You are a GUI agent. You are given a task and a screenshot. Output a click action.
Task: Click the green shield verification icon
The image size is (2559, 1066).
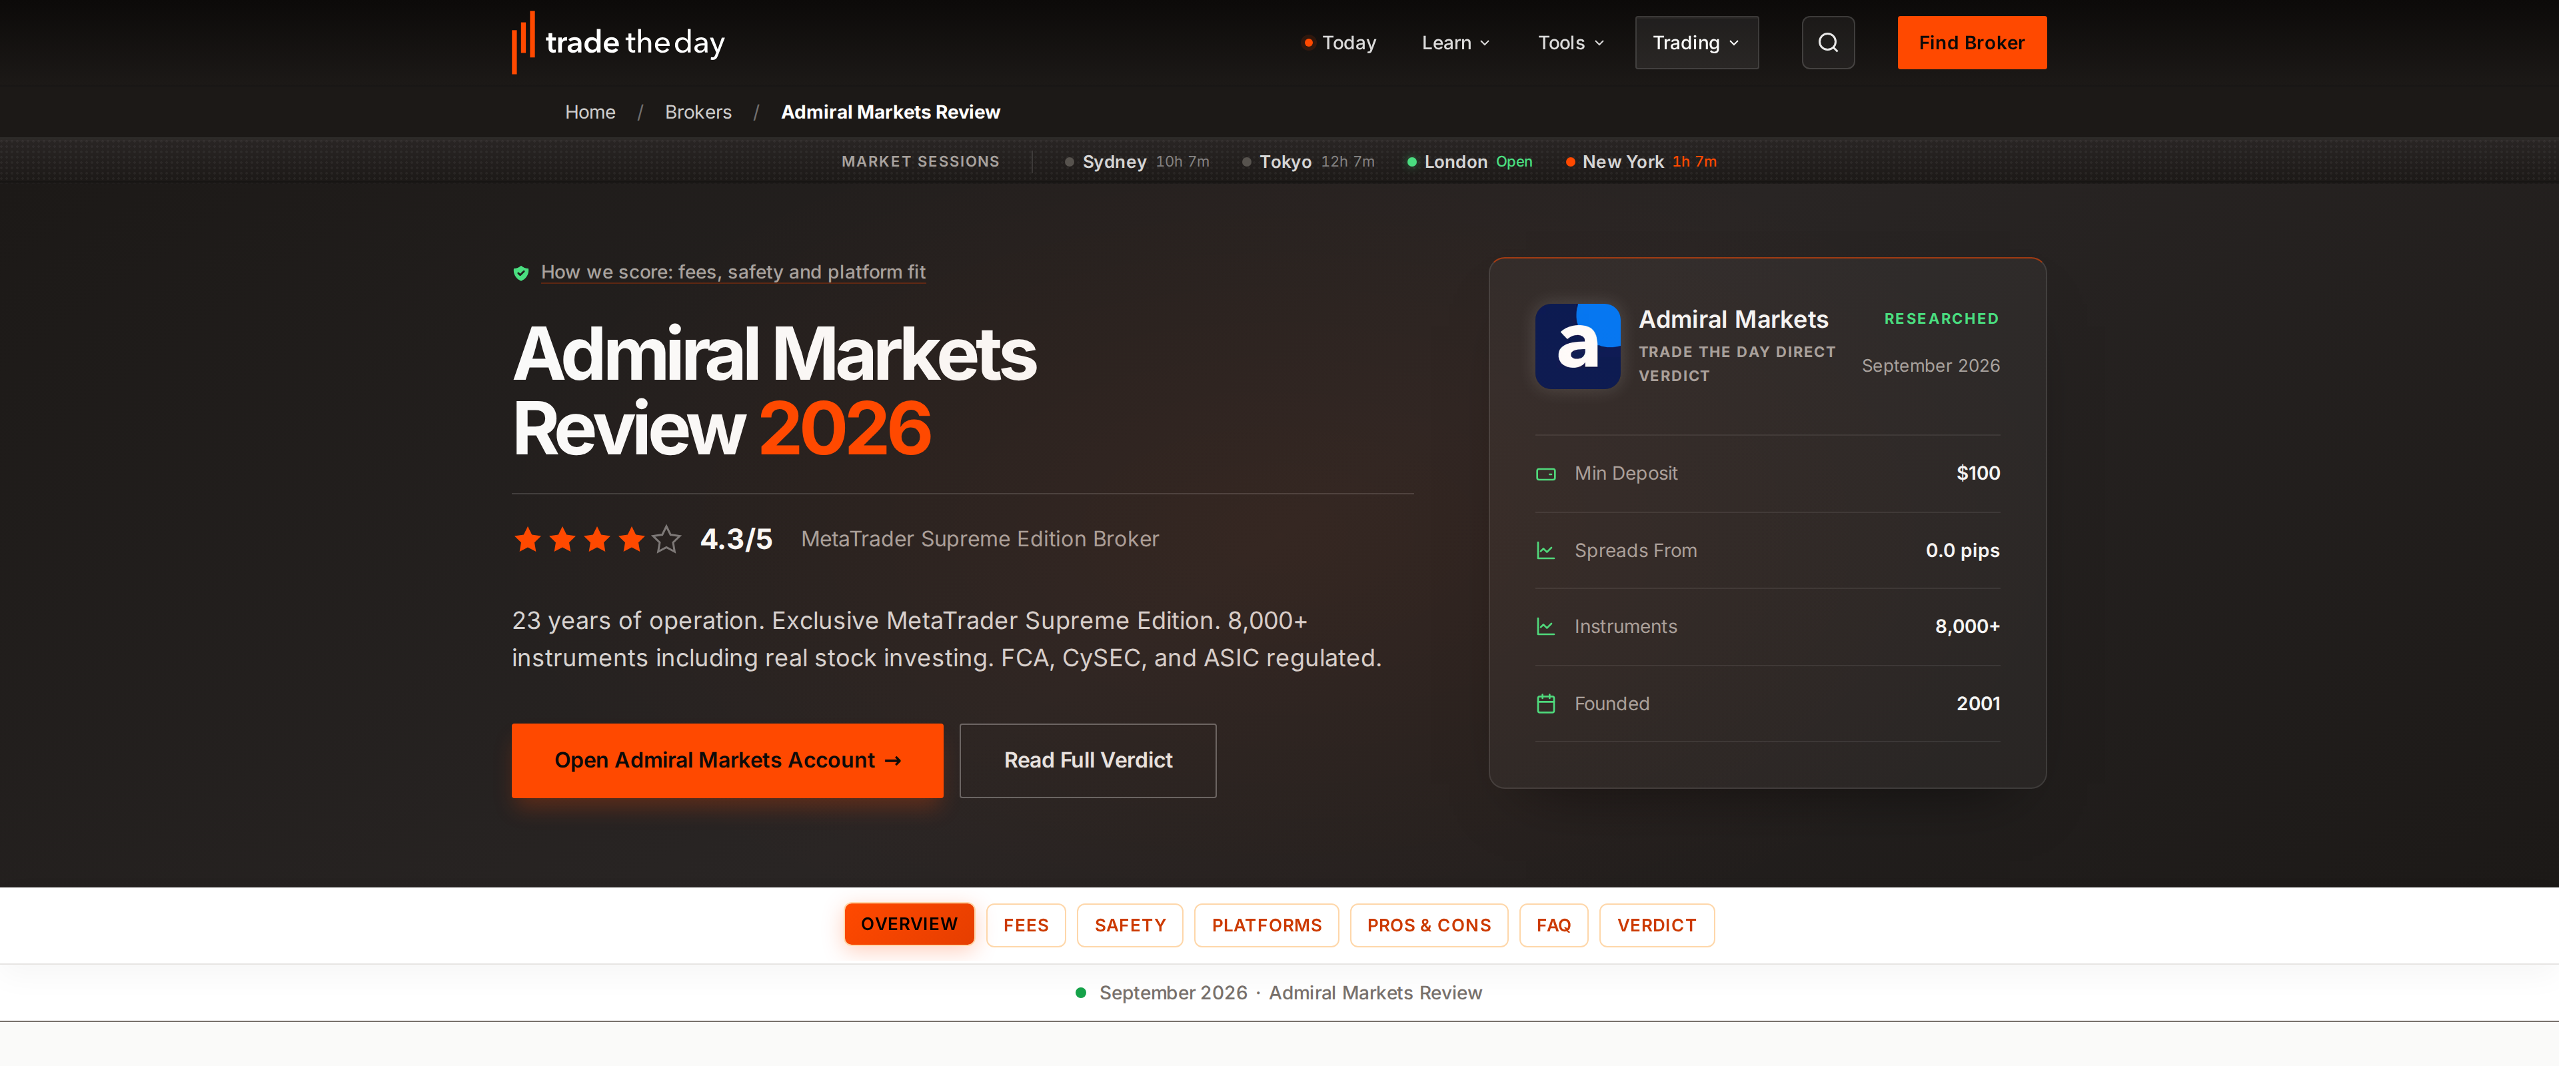(520, 273)
